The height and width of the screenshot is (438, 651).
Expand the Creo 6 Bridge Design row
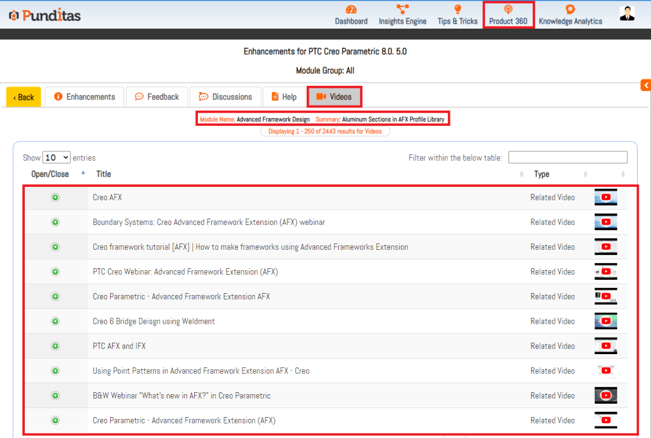coord(55,322)
